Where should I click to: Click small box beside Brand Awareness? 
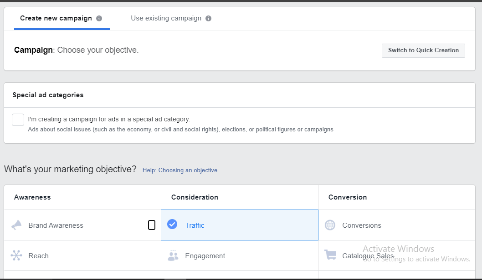(x=152, y=225)
